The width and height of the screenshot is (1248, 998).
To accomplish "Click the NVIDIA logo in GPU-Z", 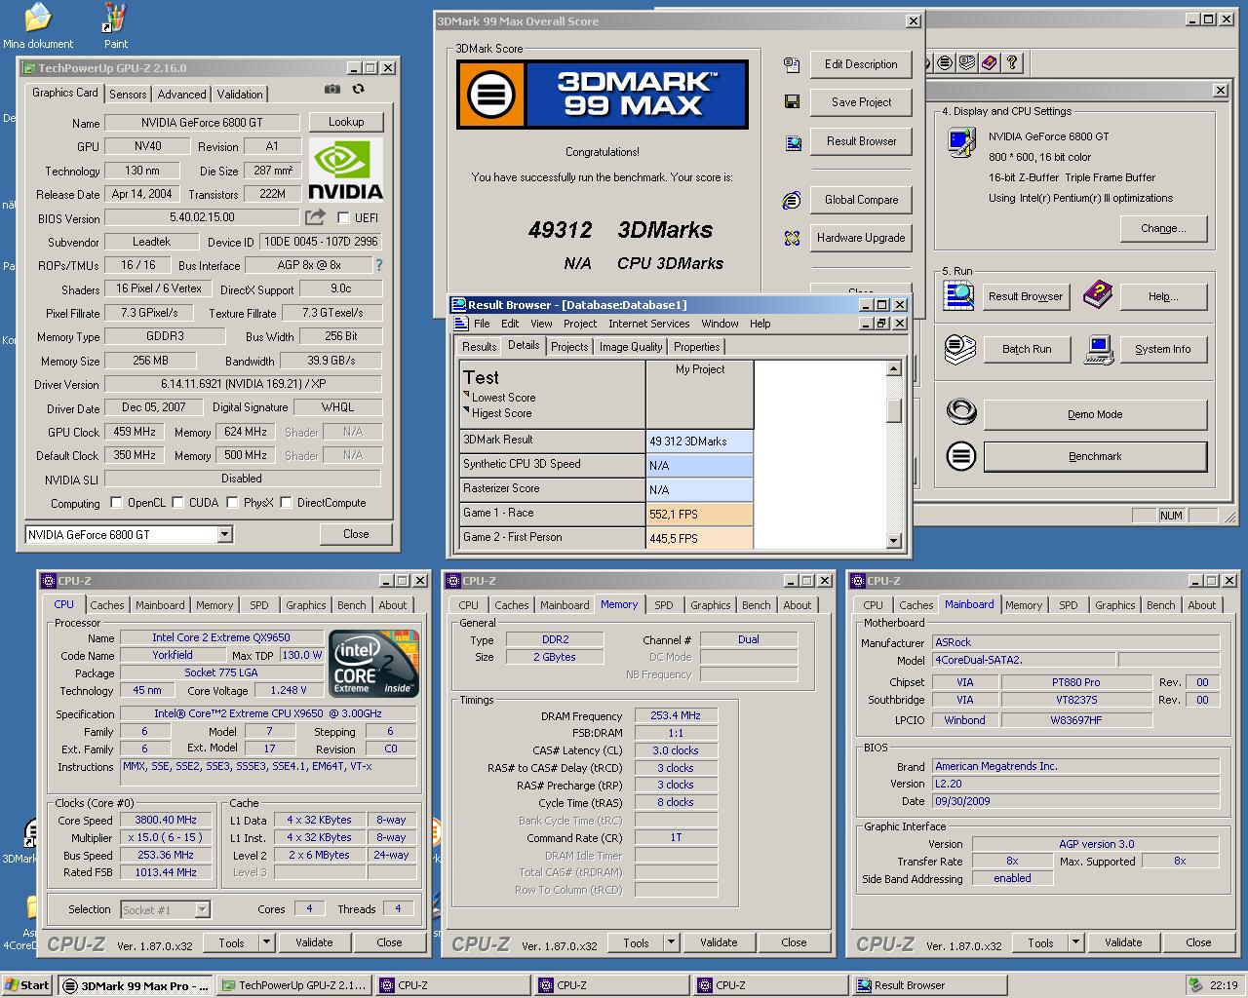I will [345, 169].
